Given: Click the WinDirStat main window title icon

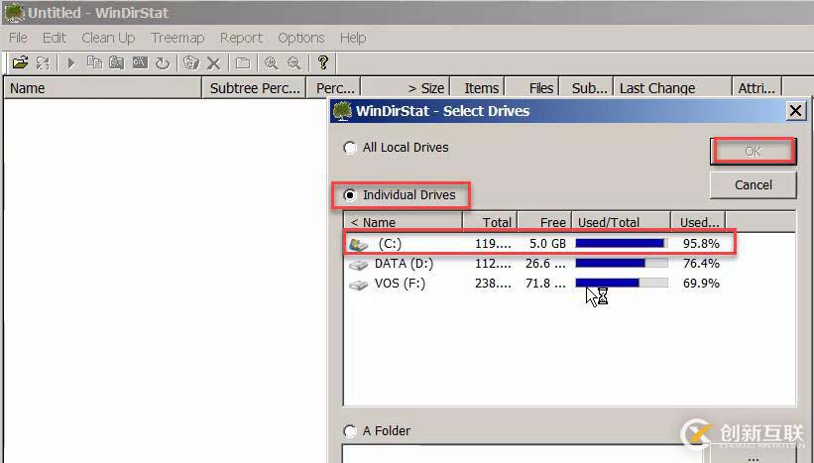Looking at the screenshot, I should [x=14, y=13].
